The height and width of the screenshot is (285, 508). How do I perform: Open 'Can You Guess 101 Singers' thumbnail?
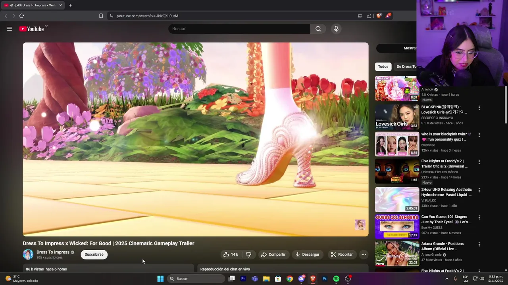397,226
